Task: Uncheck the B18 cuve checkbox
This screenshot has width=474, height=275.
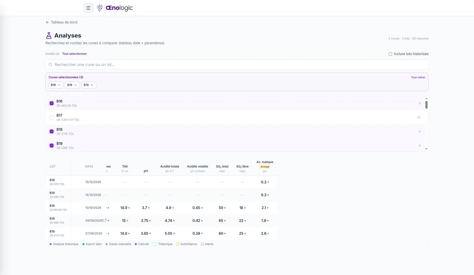Action: tap(52, 131)
